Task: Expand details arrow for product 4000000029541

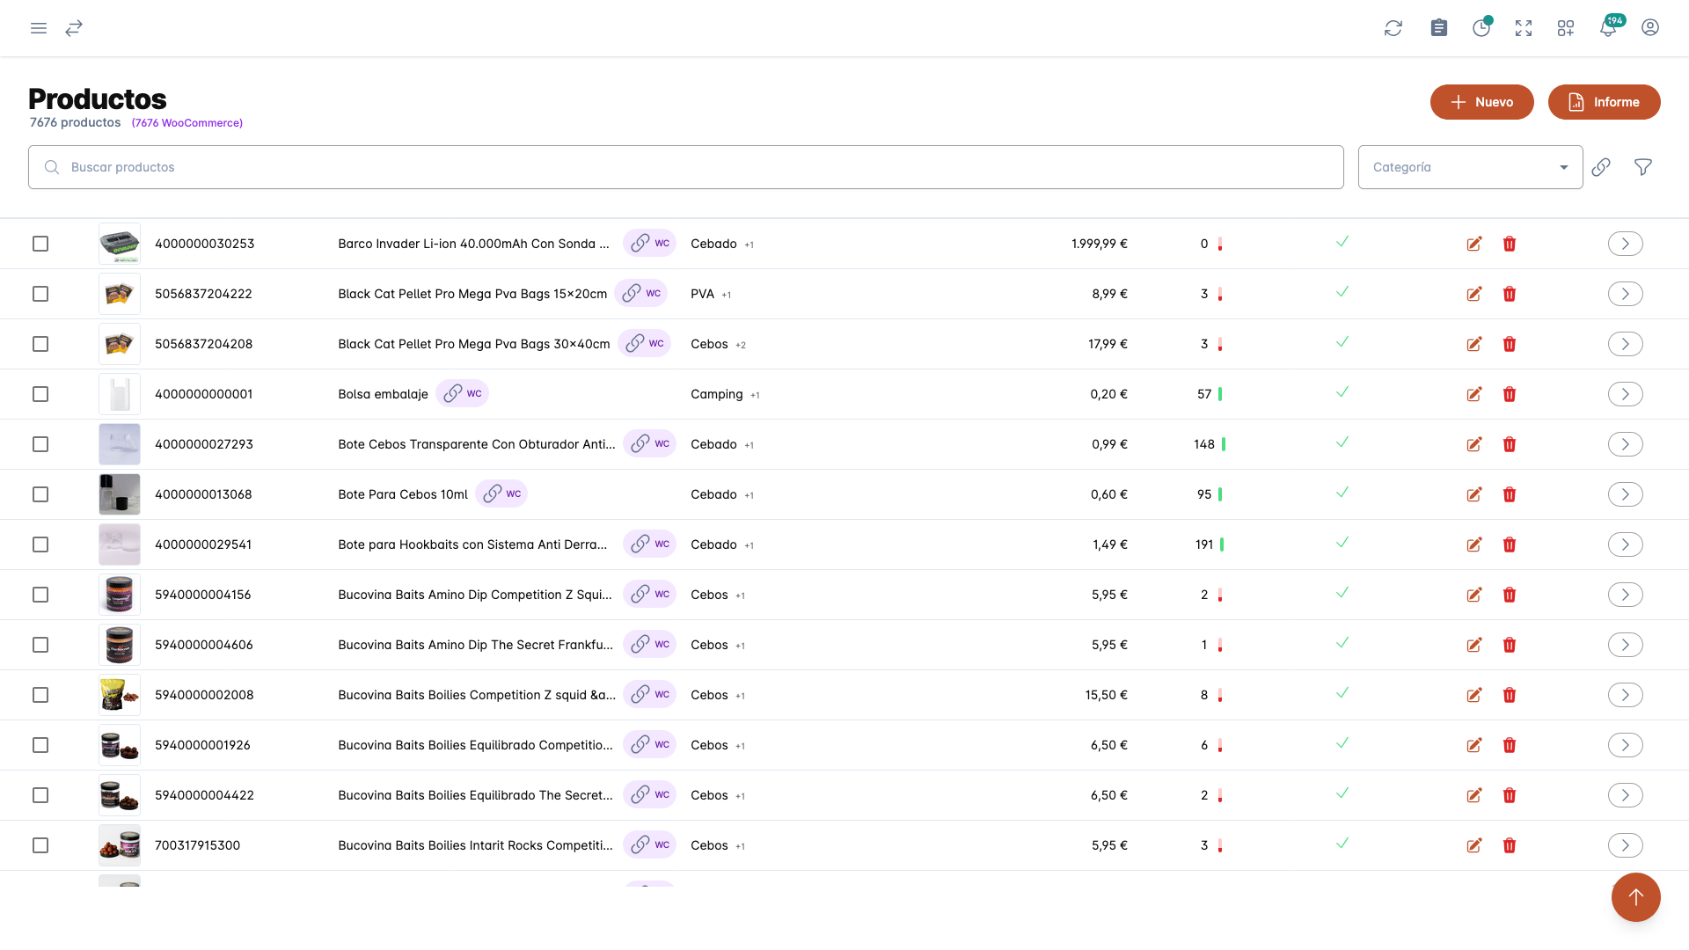Action: 1626,544
